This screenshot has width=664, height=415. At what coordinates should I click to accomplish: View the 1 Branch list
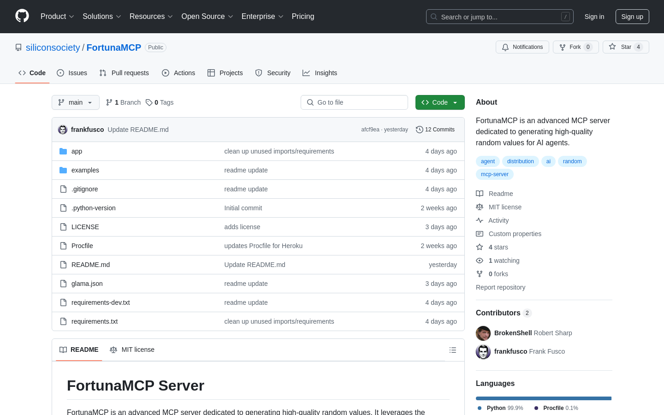coord(123,102)
